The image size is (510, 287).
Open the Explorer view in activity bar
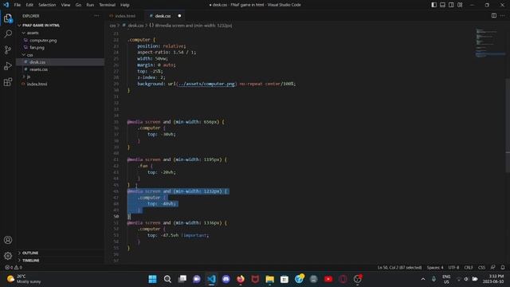pyautogui.click(x=8, y=18)
